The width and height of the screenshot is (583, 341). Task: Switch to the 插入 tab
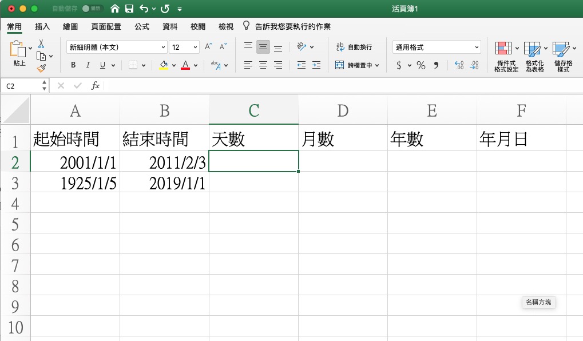(42, 26)
